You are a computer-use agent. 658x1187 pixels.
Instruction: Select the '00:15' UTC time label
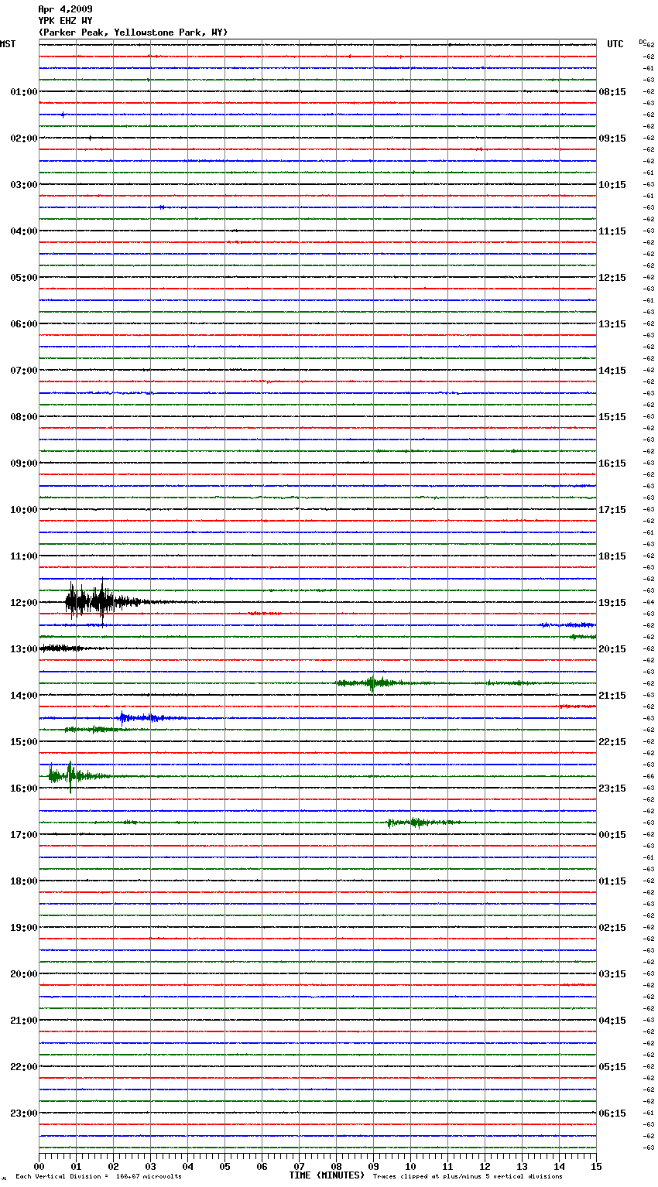click(x=612, y=835)
